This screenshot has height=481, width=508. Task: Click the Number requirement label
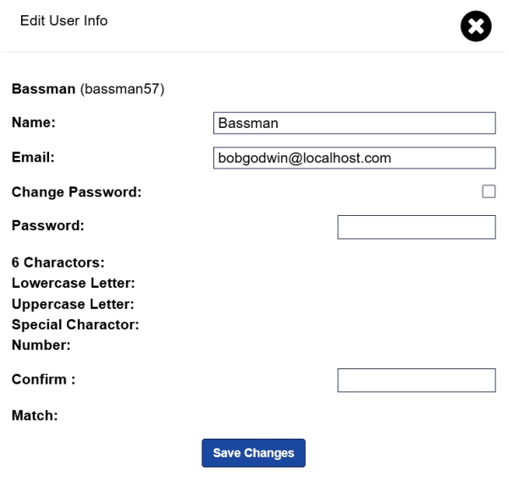(40, 345)
